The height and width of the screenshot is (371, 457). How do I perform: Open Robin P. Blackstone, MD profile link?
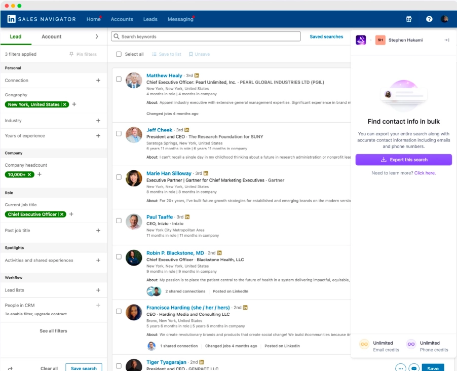click(x=175, y=253)
